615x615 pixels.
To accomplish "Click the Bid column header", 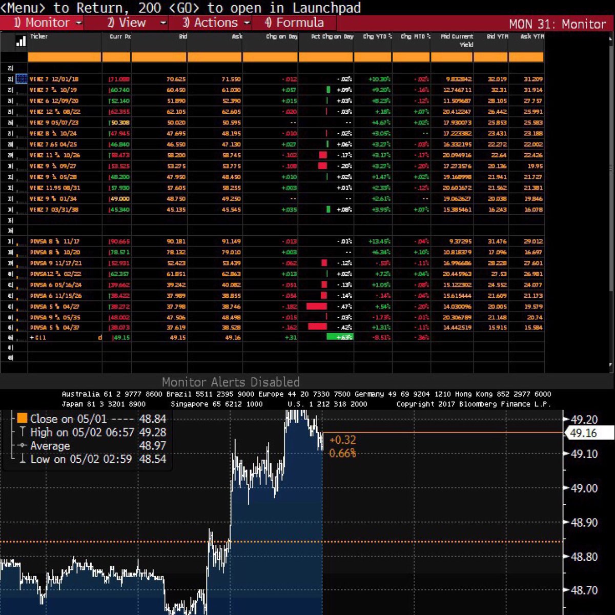I will pyautogui.click(x=183, y=37).
